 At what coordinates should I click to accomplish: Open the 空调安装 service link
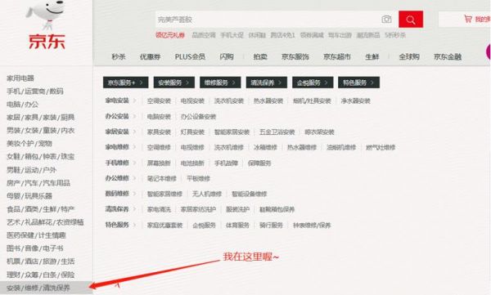[159, 101]
